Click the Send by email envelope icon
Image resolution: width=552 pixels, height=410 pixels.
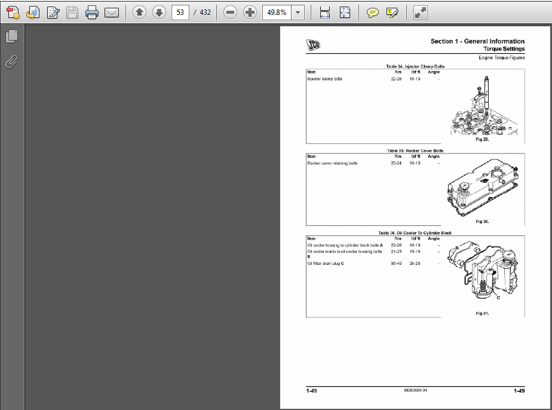(x=112, y=13)
